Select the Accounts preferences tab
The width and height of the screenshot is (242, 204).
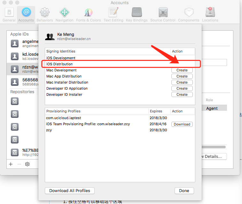(x=26, y=15)
